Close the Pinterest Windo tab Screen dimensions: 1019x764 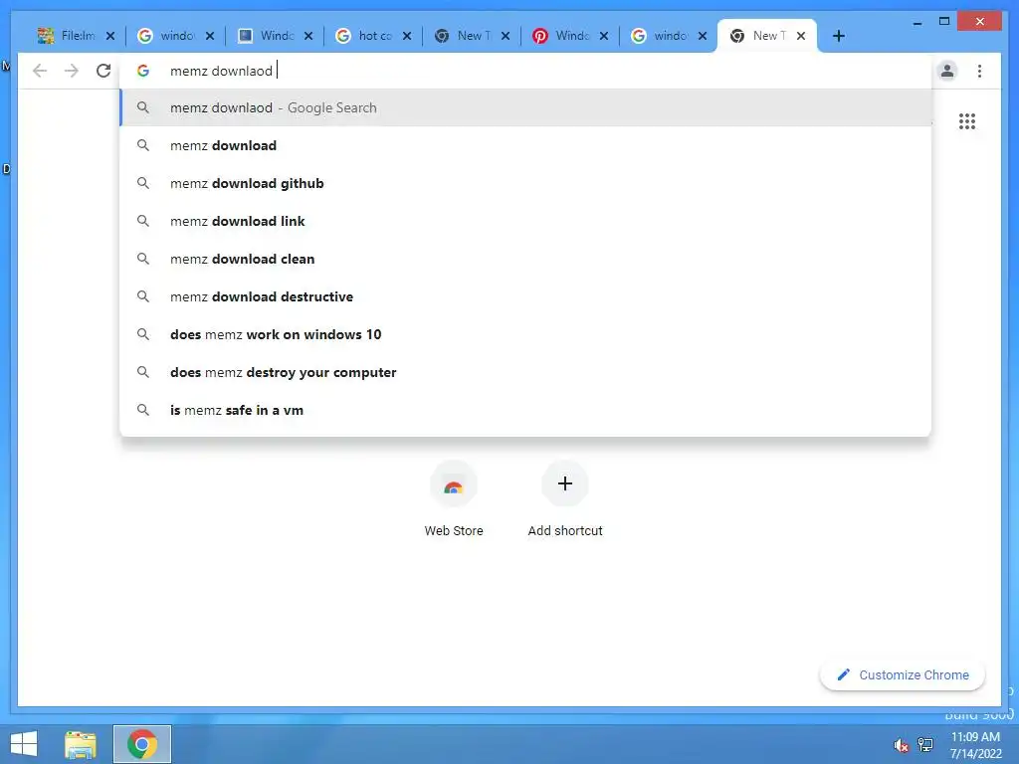pyautogui.click(x=604, y=36)
